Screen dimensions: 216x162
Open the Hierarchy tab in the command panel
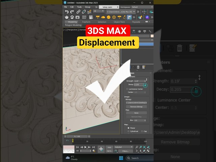click(134, 31)
